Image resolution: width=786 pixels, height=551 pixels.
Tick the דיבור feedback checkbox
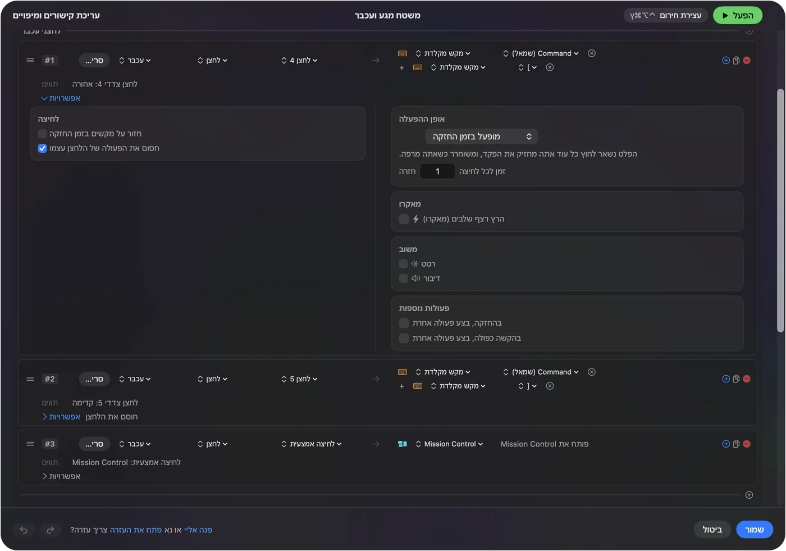(x=403, y=279)
